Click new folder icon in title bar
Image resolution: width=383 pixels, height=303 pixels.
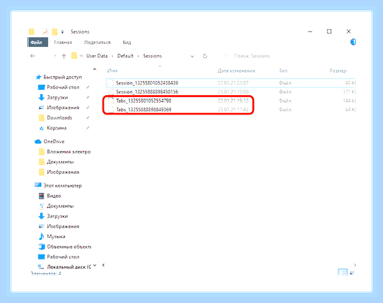tap(55, 32)
